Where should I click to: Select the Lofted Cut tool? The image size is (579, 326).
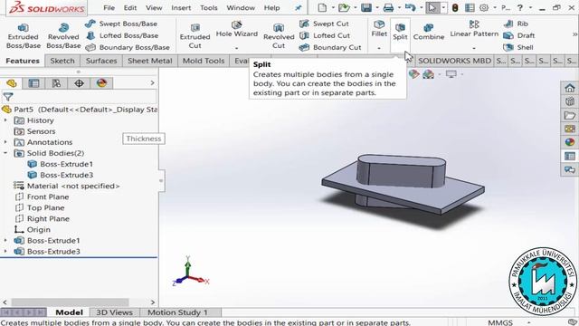coord(325,35)
